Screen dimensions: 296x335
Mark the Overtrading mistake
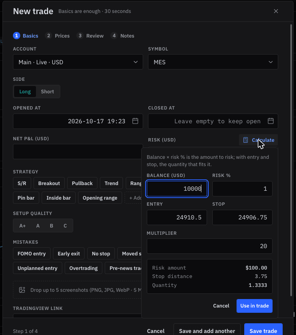(x=83, y=268)
